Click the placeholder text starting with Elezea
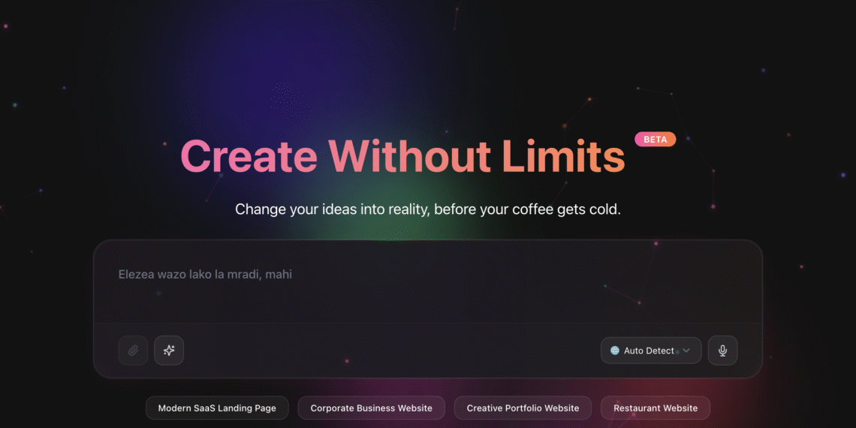Viewport: 856px width, 428px height. 205,274
